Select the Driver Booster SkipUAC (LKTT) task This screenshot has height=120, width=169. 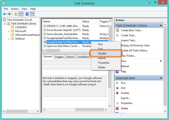(75, 30)
